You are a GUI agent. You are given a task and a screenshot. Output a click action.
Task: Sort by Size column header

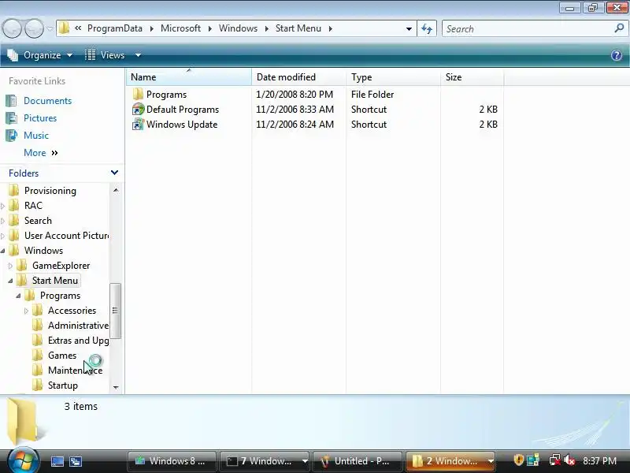pos(472,76)
